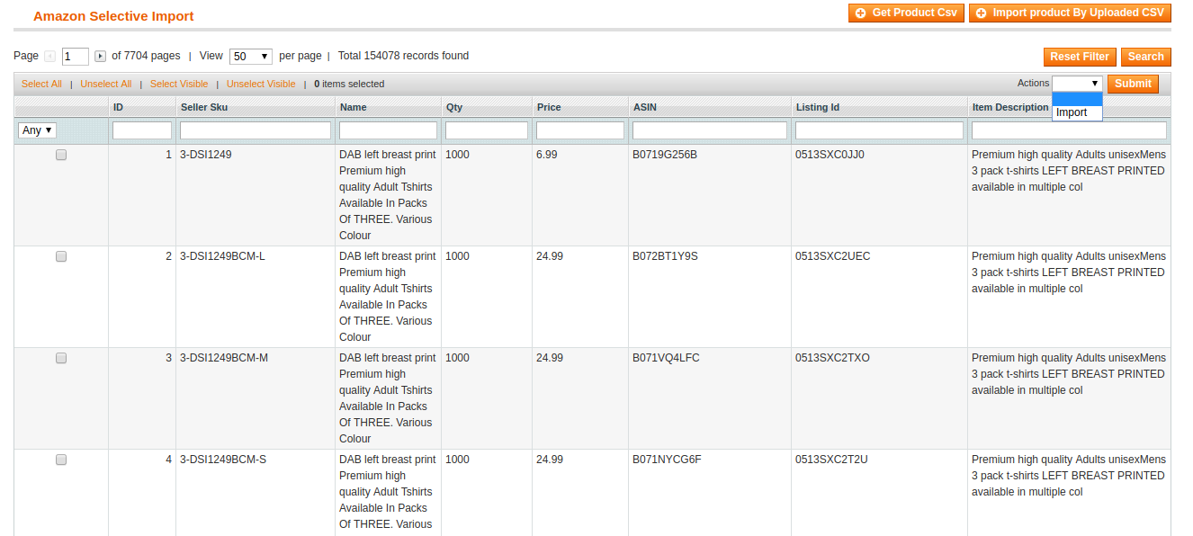This screenshot has height=536, width=1193.
Task: Click Select Visible link
Action: pyautogui.click(x=179, y=84)
